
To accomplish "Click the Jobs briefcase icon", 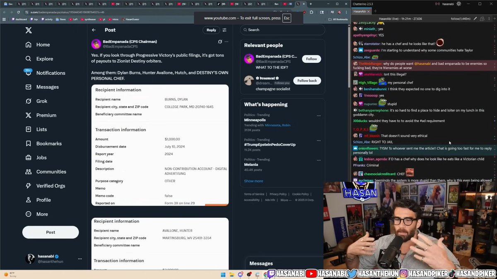I will [x=29, y=157].
